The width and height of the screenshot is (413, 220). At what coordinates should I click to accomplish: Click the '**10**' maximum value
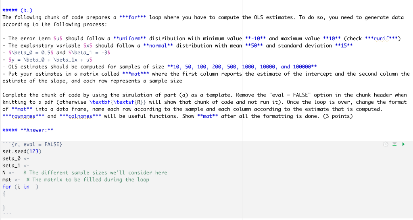(x=332, y=38)
